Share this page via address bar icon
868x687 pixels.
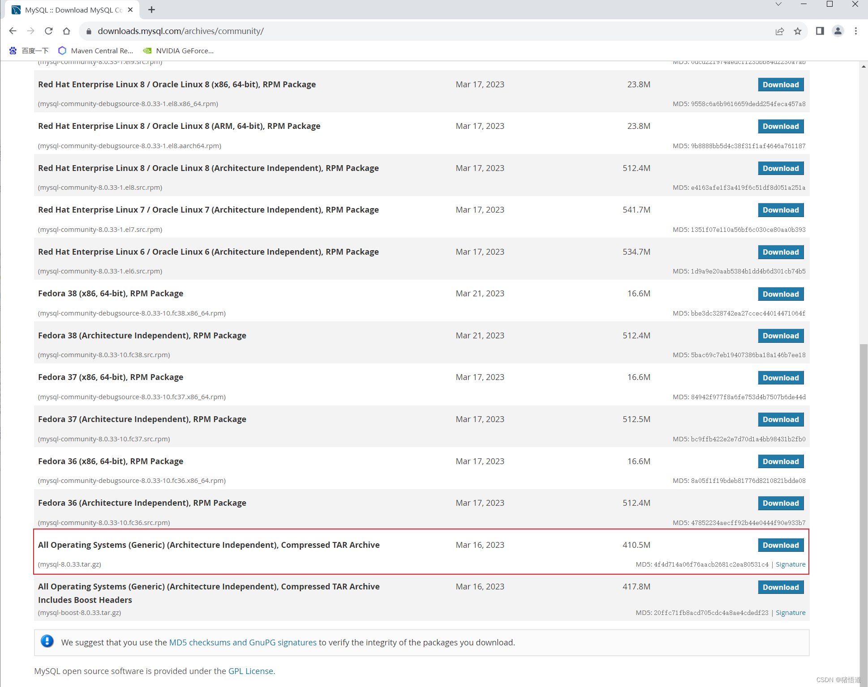click(780, 31)
